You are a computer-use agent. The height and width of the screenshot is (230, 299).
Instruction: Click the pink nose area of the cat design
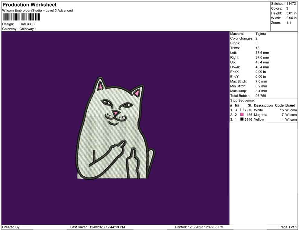(x=115, y=112)
